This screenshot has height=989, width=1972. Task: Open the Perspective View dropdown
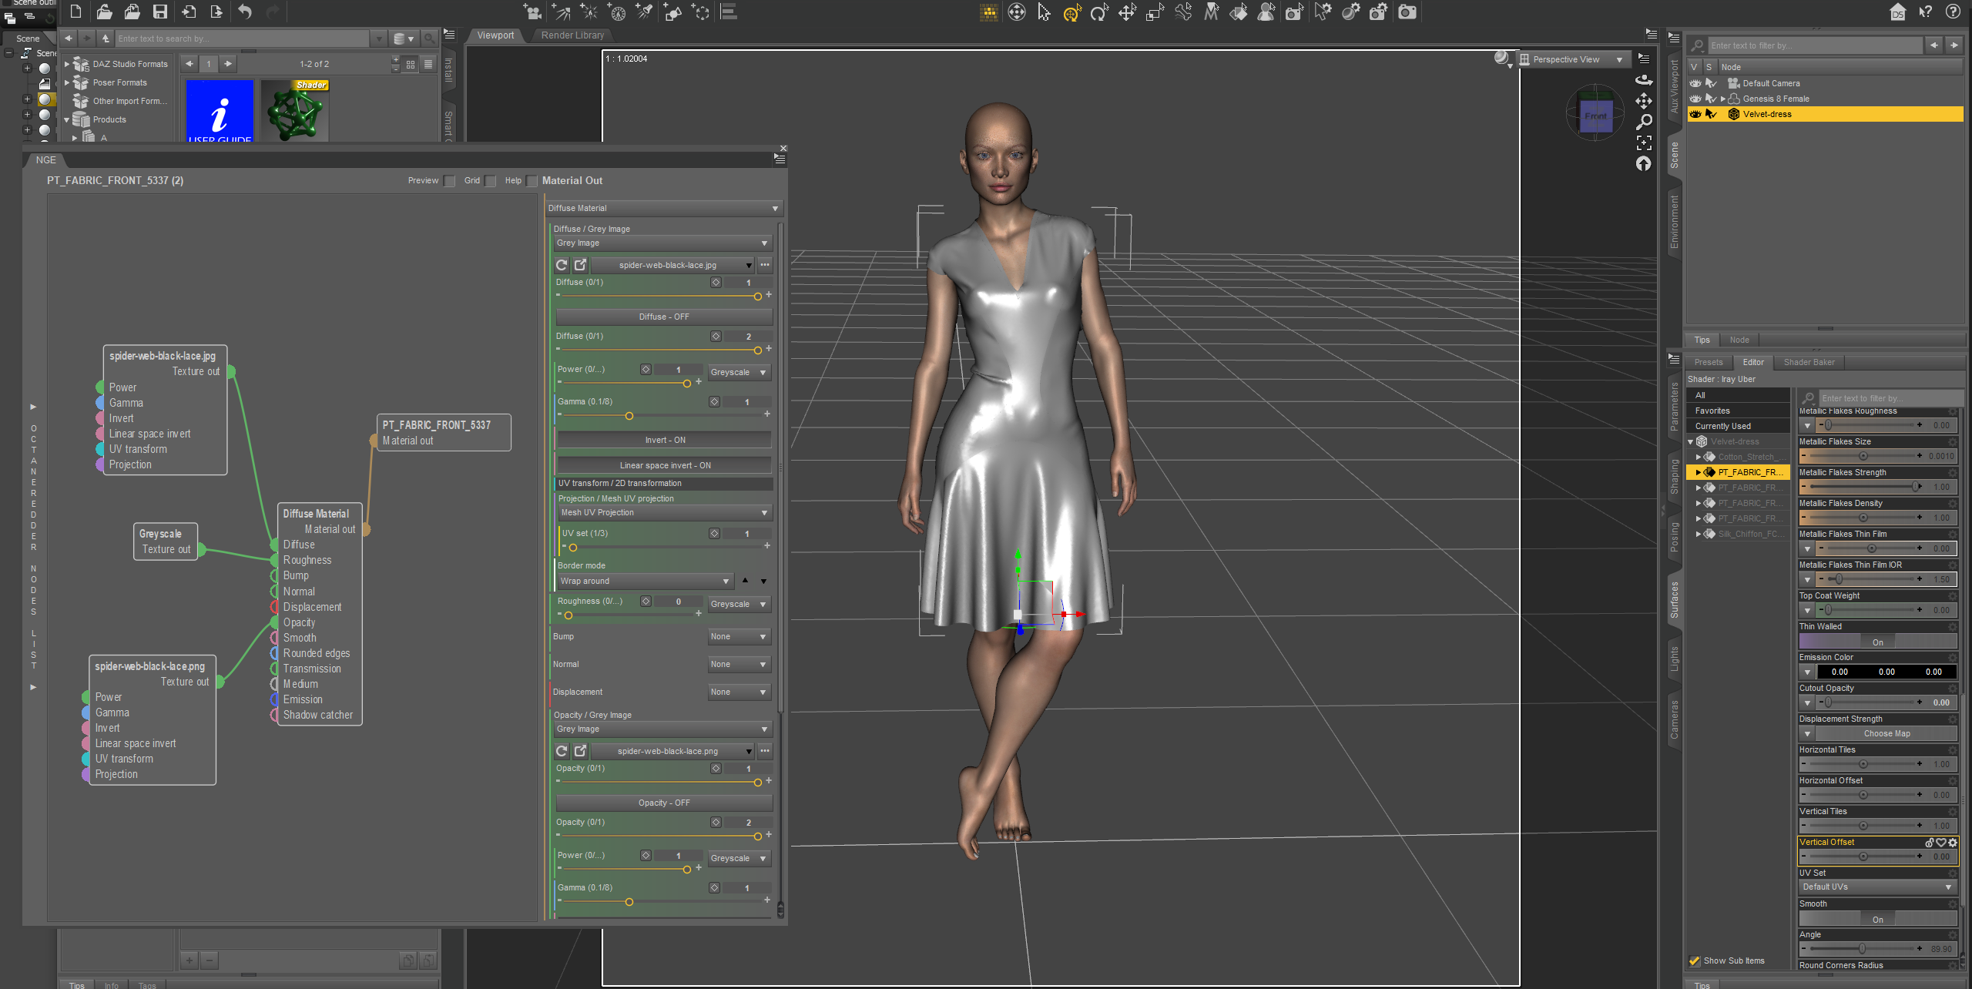coord(1571,59)
